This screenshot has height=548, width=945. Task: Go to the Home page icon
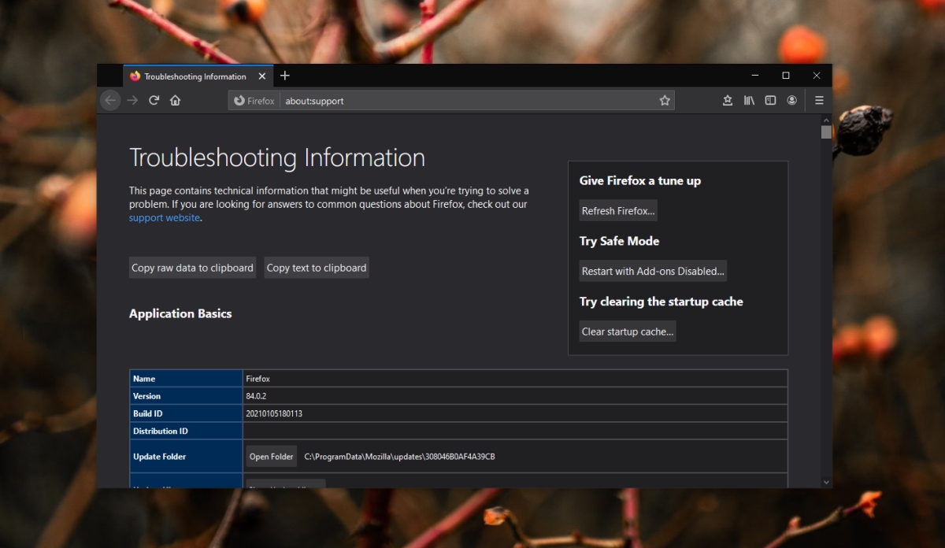[176, 101]
